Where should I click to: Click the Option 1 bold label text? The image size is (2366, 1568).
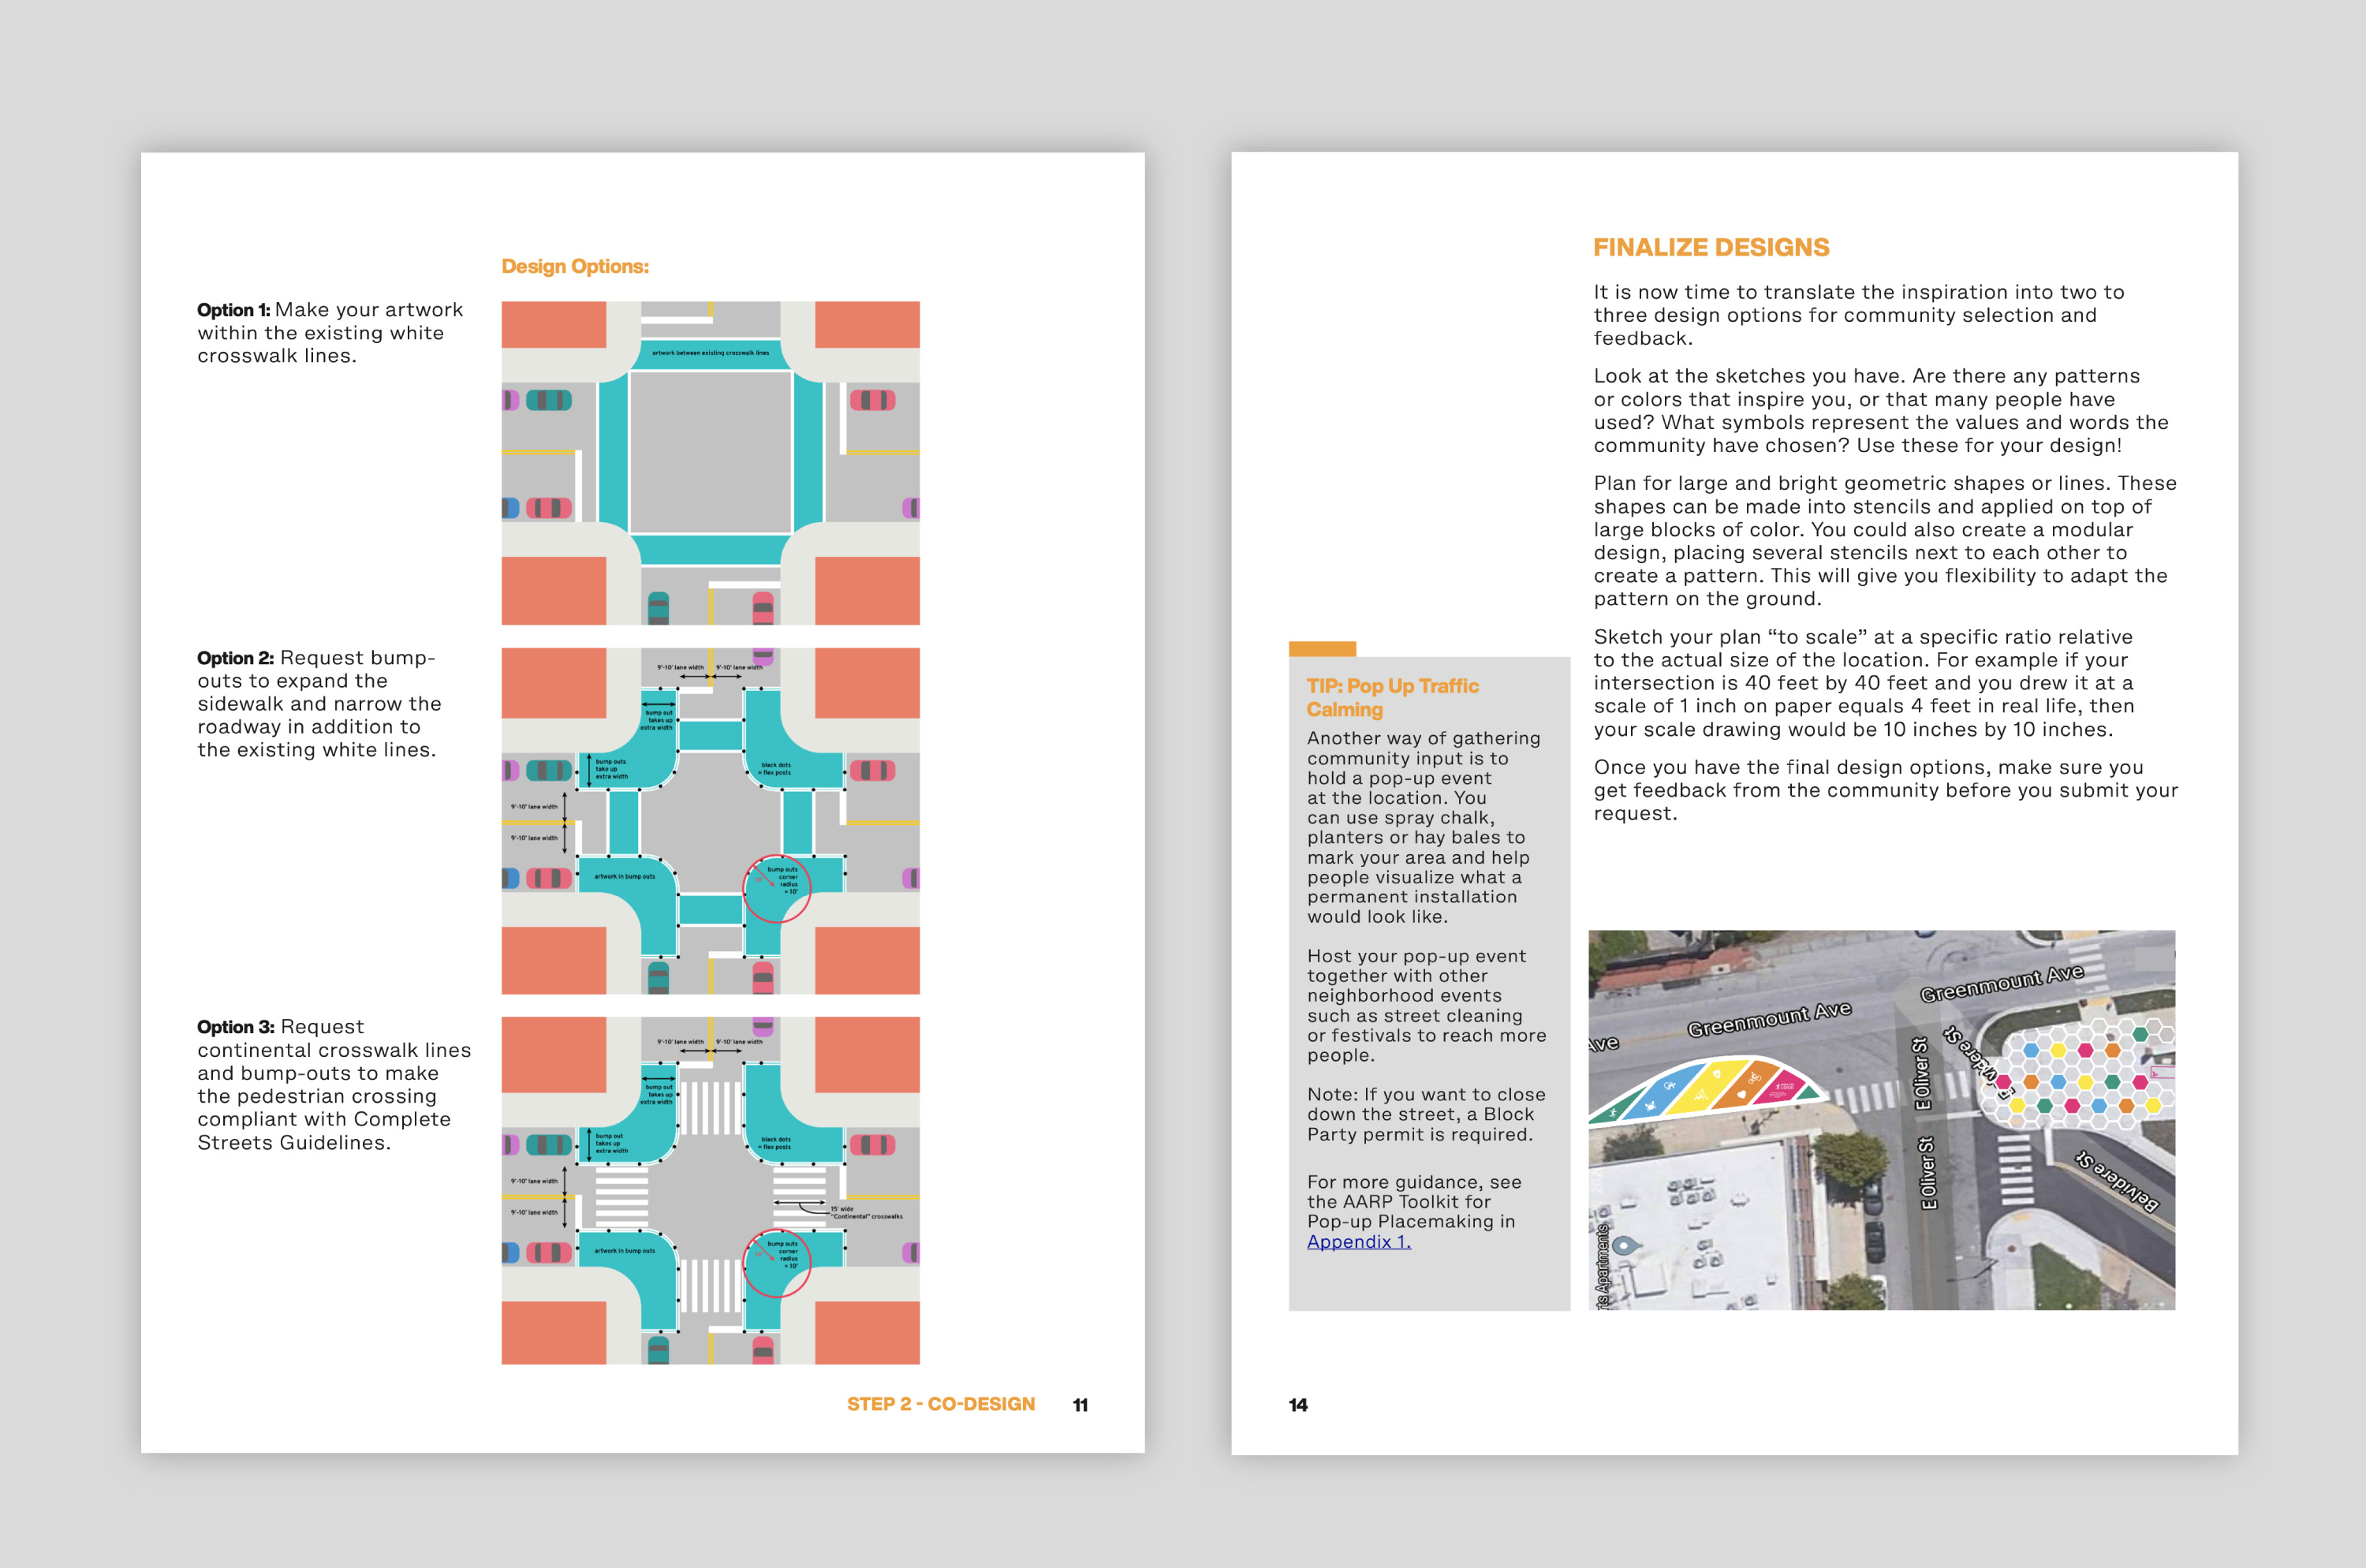click(233, 310)
